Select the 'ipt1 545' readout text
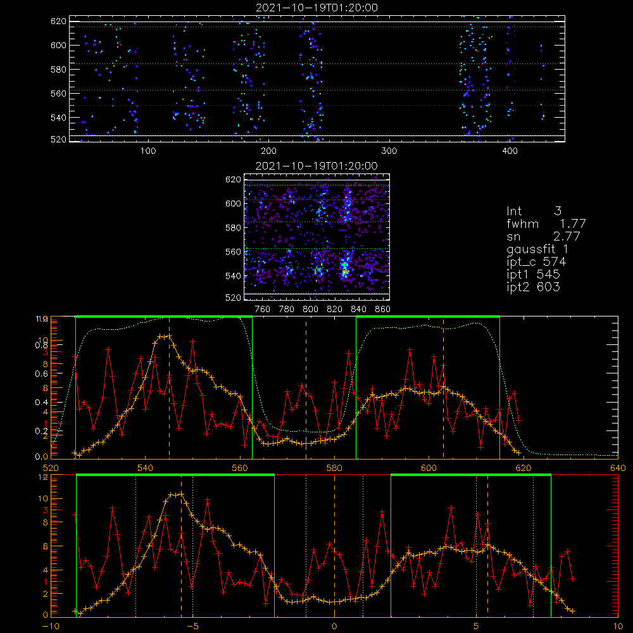 click(533, 275)
